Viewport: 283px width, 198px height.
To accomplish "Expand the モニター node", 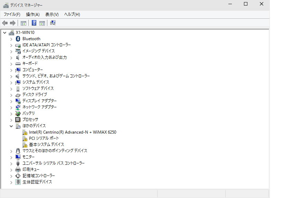I will [11, 157].
